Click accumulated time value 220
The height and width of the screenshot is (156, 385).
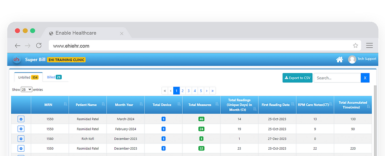pyautogui.click(x=353, y=149)
